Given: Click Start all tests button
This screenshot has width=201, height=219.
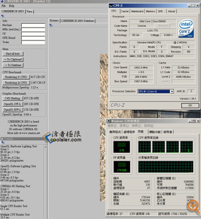Looking at the screenshot, I should pos(13,54).
